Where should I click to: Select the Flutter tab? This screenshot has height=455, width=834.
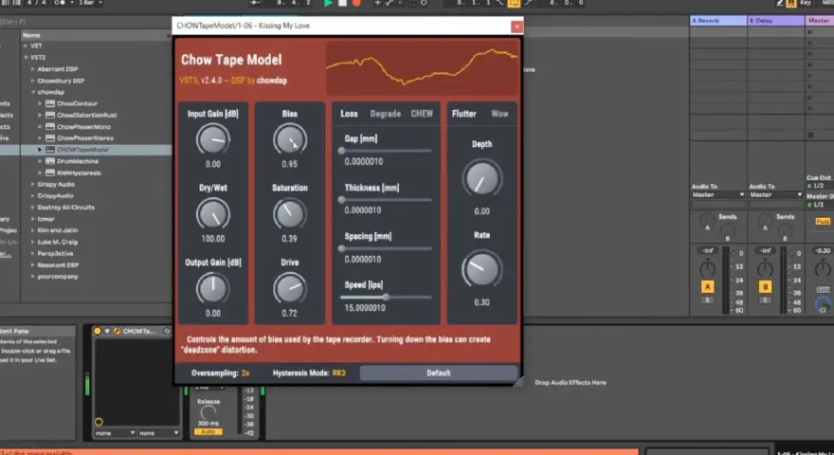click(463, 114)
